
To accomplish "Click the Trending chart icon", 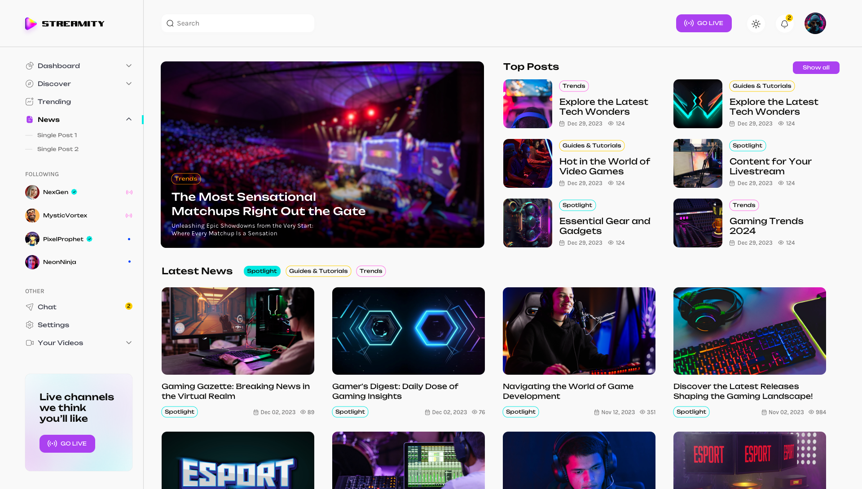I will tap(30, 101).
